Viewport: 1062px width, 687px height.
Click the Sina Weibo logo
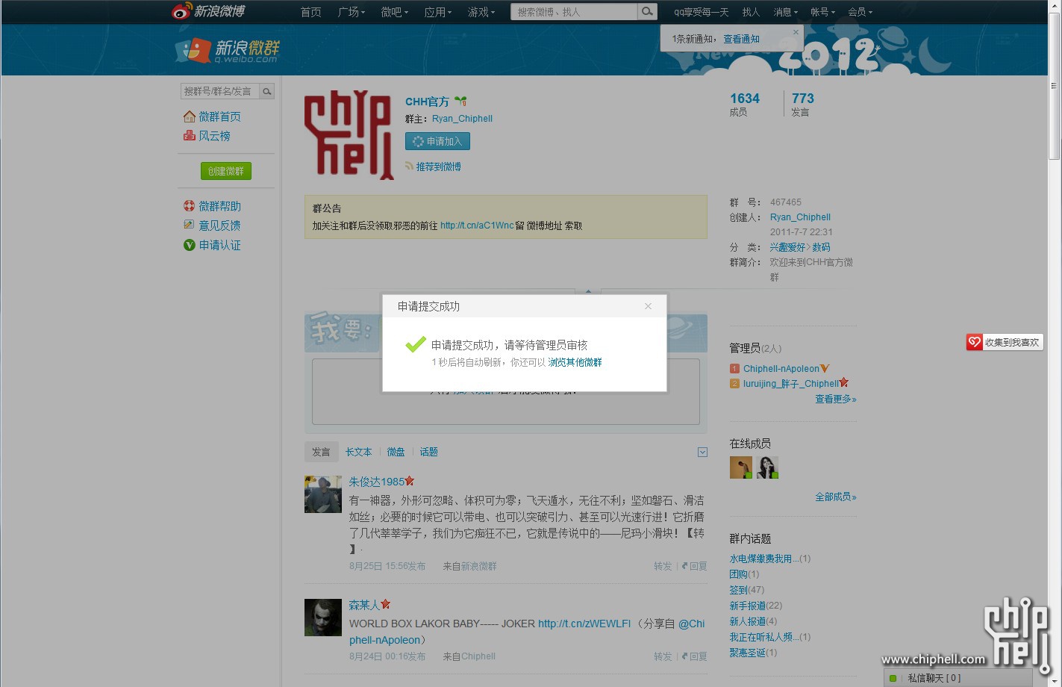coord(208,11)
